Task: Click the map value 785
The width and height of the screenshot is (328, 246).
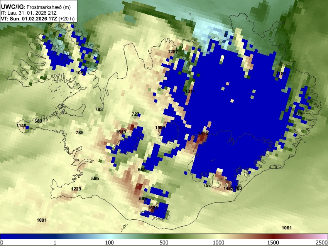Action: [x=79, y=133]
